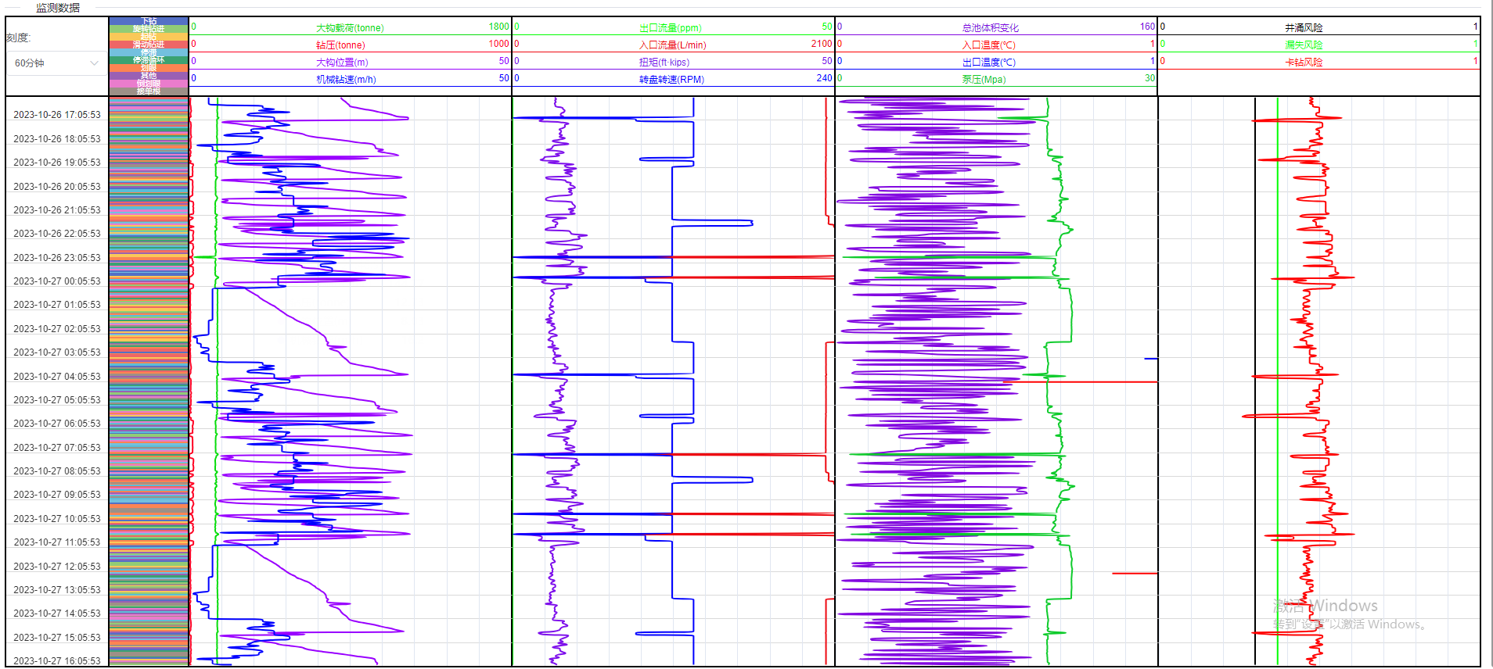This screenshot has height=669, width=1493.
Task: Click the 出口流量(ppm) curve header
Action: 670,27
